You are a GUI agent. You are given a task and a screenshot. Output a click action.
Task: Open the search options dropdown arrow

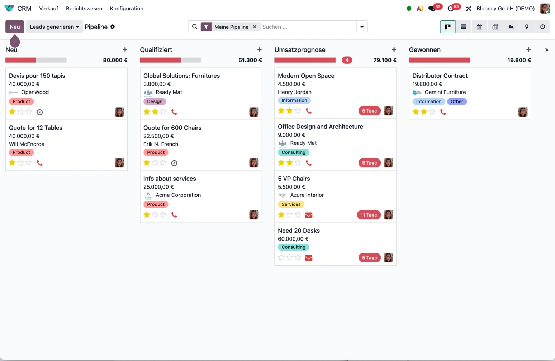click(362, 27)
